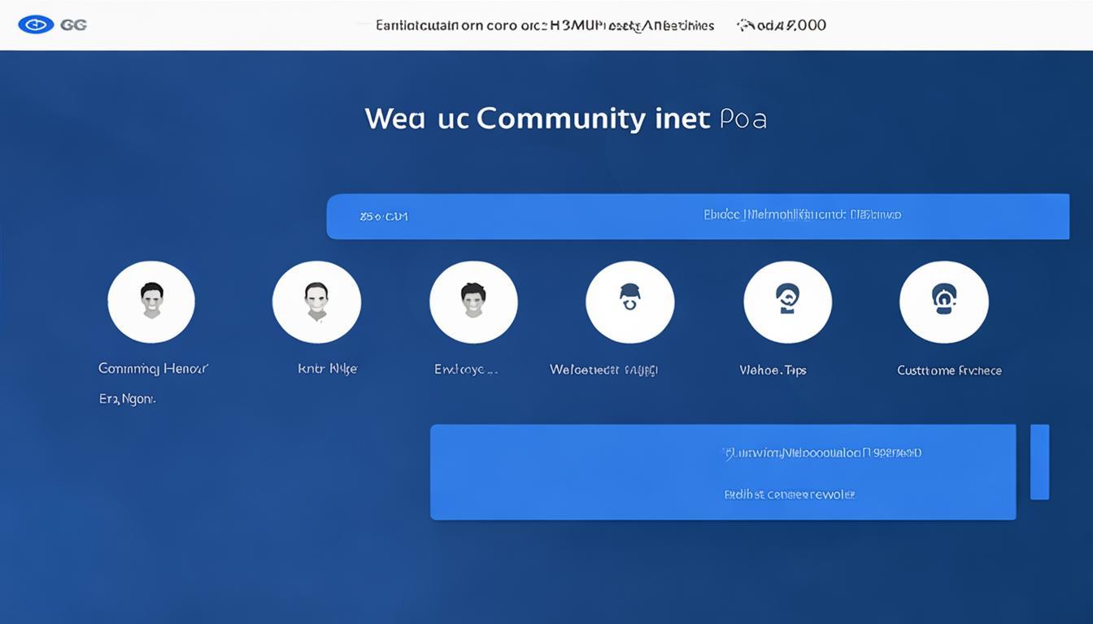Click the 'Community' heading text
The width and height of the screenshot is (1093, 624).
pyautogui.click(x=561, y=119)
